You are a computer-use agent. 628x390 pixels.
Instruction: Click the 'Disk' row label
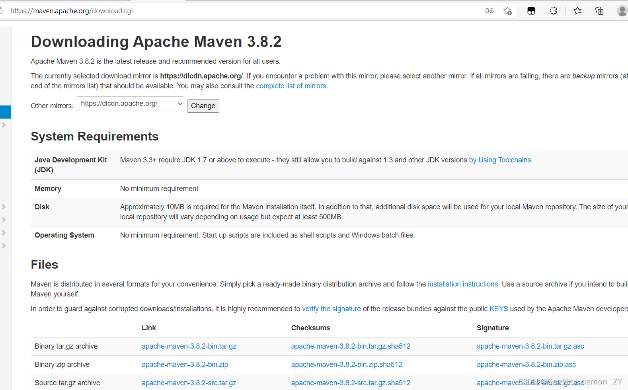[42, 207]
